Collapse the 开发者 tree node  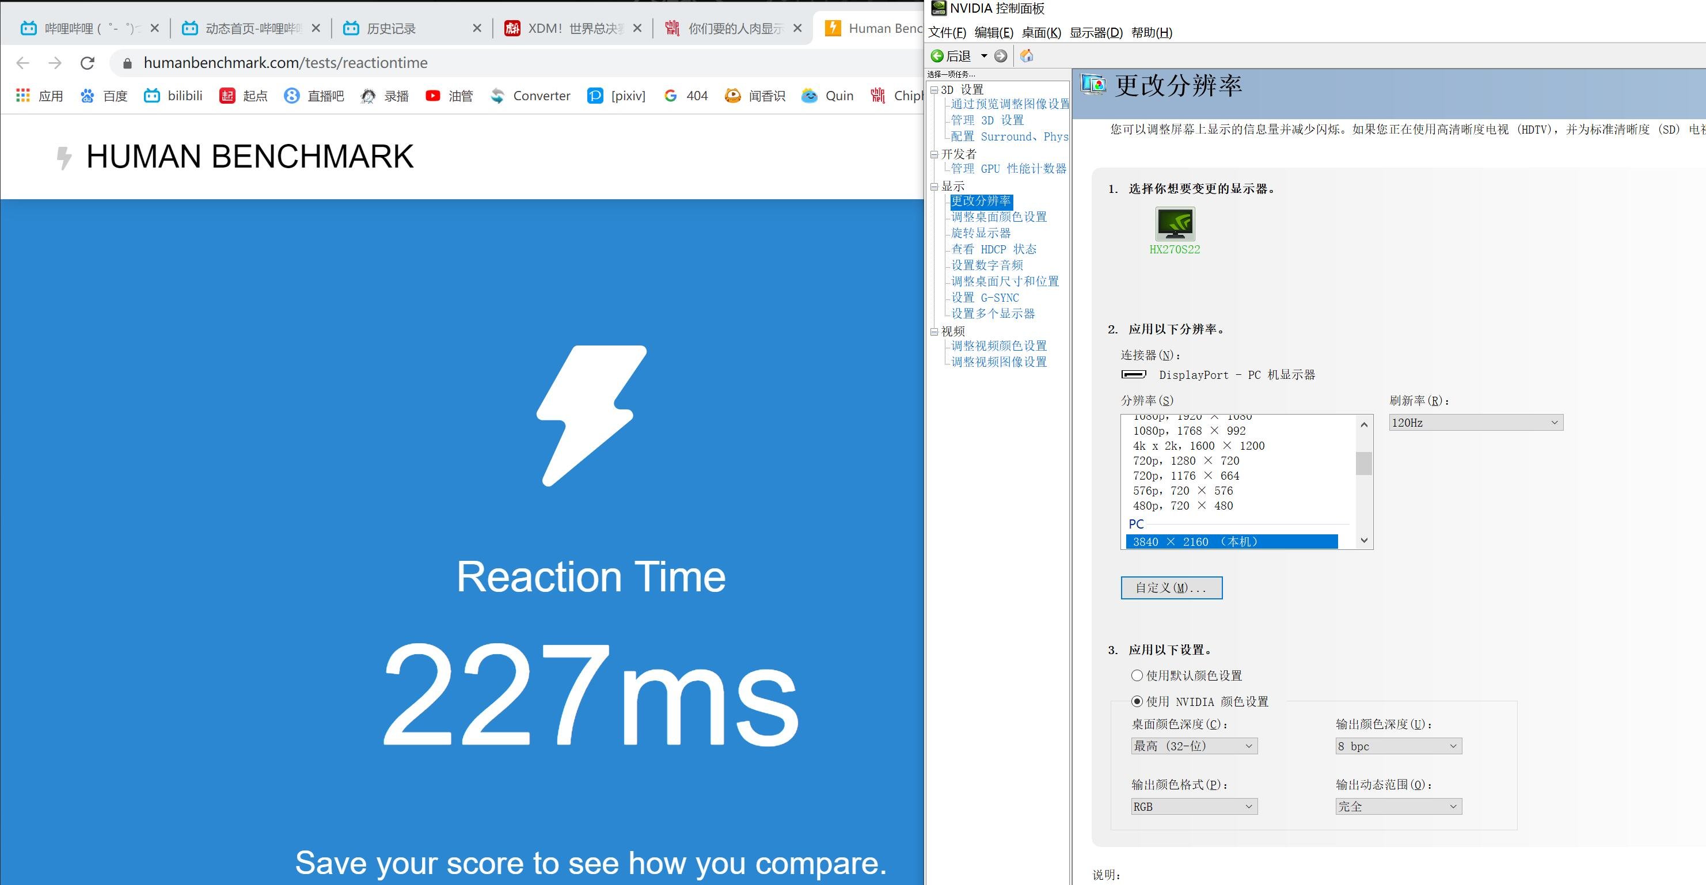pyautogui.click(x=934, y=154)
